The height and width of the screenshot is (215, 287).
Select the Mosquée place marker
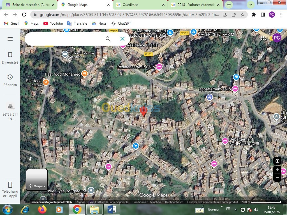65,54
